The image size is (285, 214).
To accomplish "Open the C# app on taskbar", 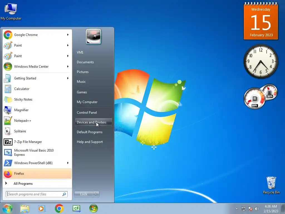I will 77,208.
